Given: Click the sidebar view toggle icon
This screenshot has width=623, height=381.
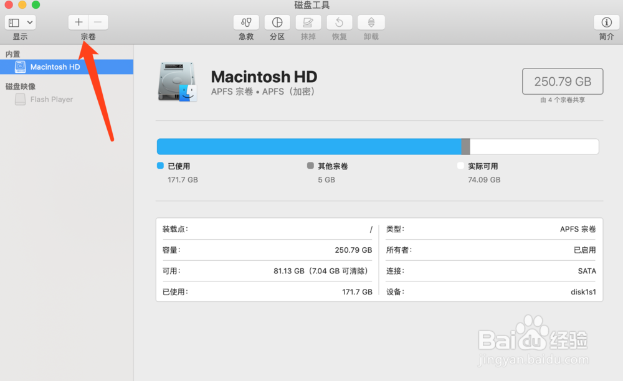Looking at the screenshot, I should 14,22.
